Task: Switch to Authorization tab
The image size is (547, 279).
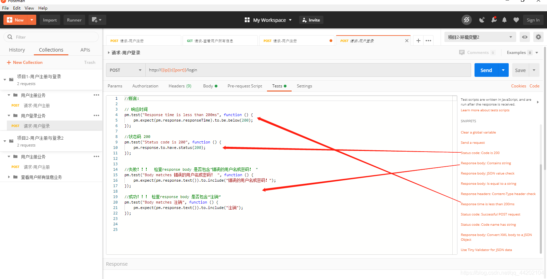Action: (145, 86)
